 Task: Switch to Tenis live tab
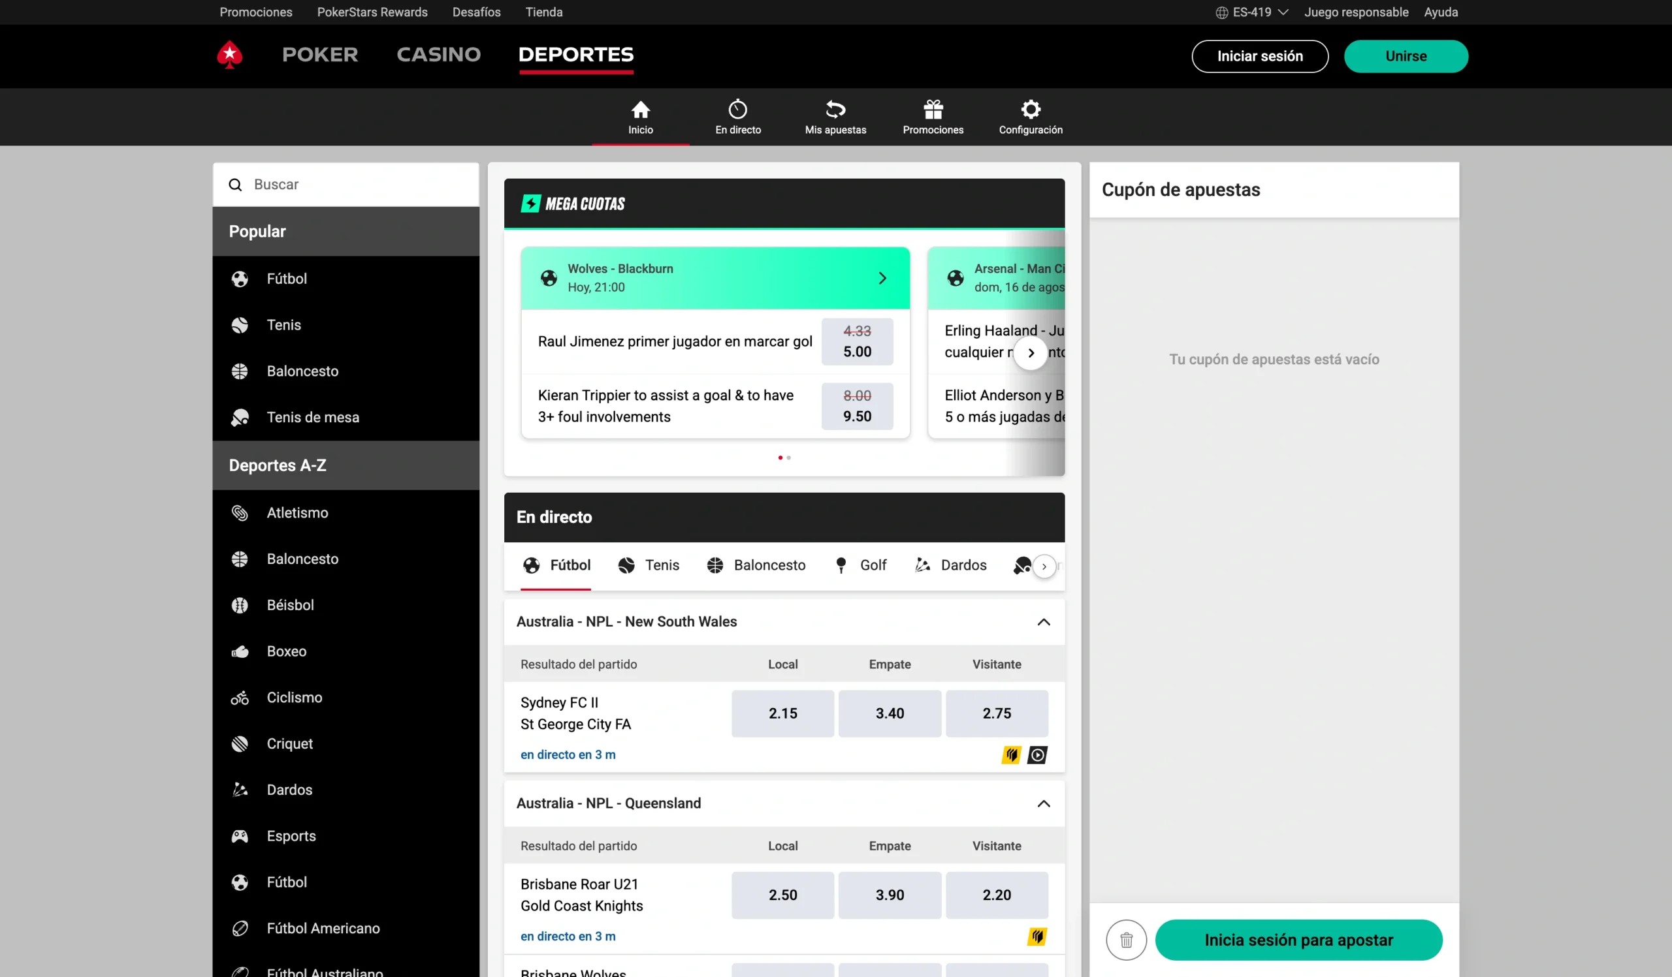tap(649, 565)
